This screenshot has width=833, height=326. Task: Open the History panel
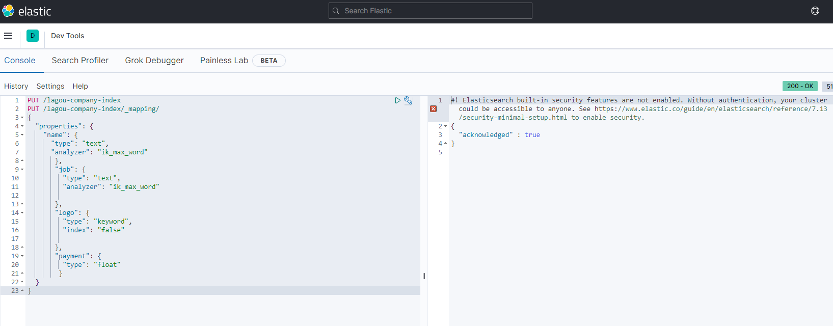coord(16,86)
